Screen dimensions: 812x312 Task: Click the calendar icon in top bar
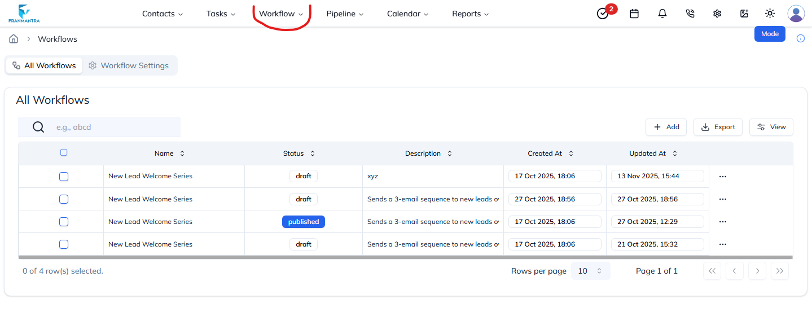pos(634,14)
